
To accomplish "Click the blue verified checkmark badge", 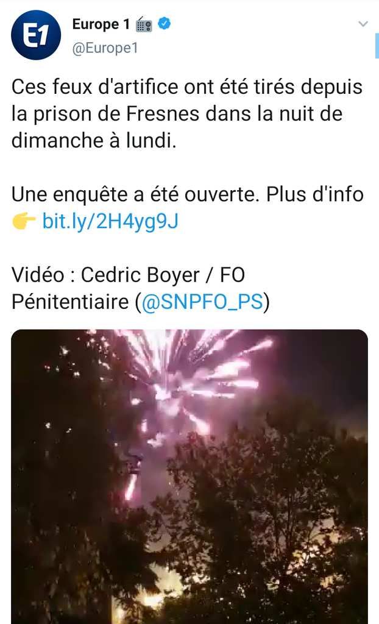I will point(164,24).
